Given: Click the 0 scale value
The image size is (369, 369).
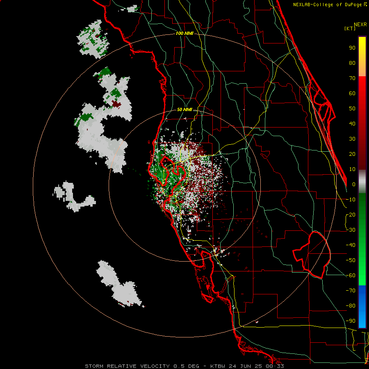Looking at the screenshot, I should (x=354, y=184).
